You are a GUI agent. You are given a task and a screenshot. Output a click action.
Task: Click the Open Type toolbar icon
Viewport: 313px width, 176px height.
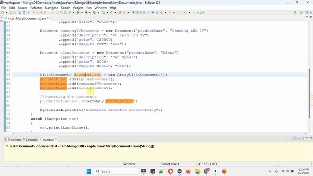click(x=120, y=12)
